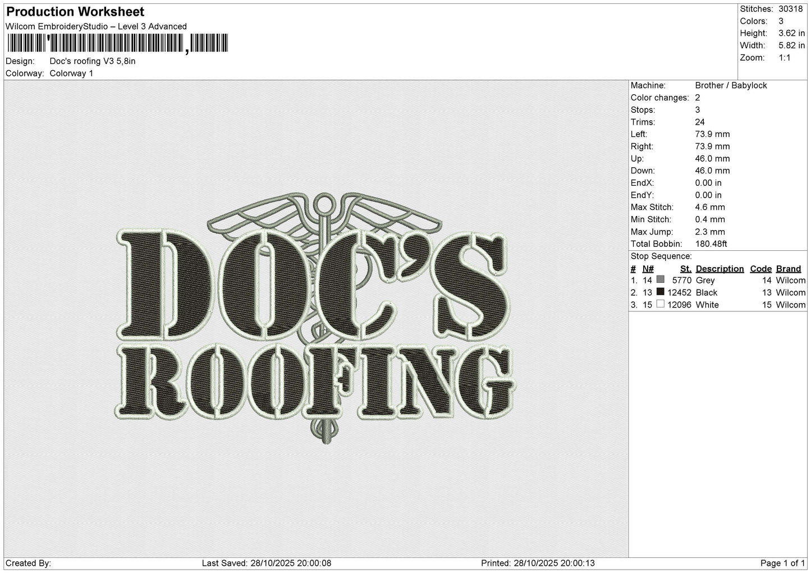Click the Machine value Brother / Babylock
This screenshot has height=573, width=811.
point(731,85)
